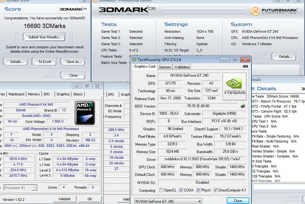Screen dimensions: 305x204
Task: Maximize the GPU-Z window
Action: pos(235,60)
